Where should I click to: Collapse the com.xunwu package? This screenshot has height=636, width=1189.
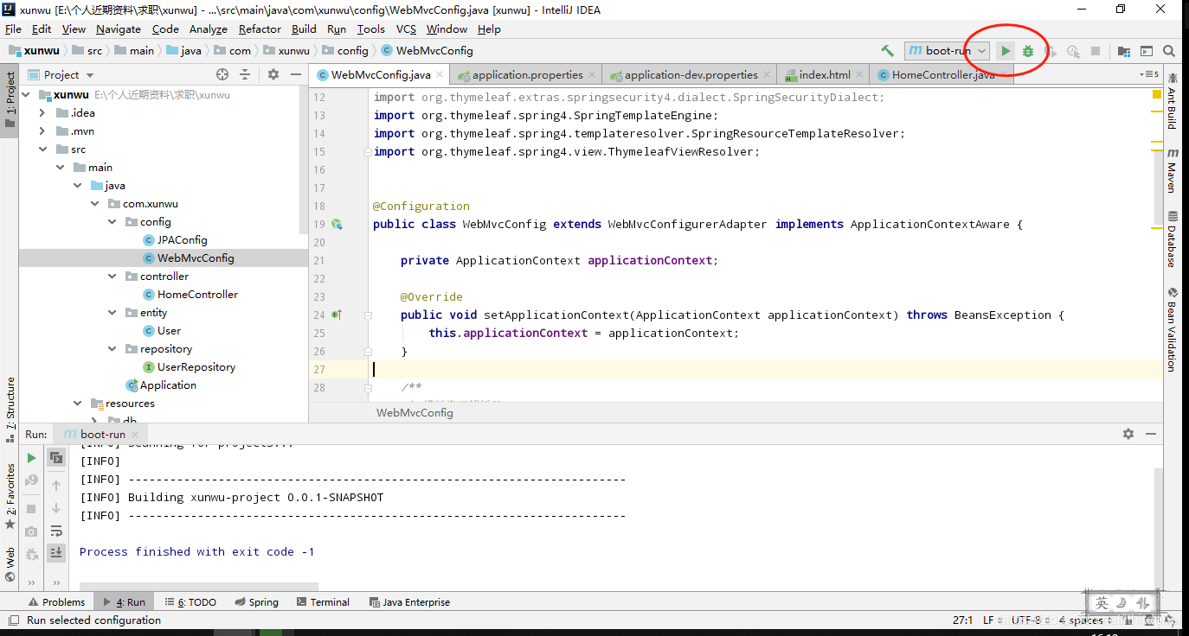pos(94,203)
